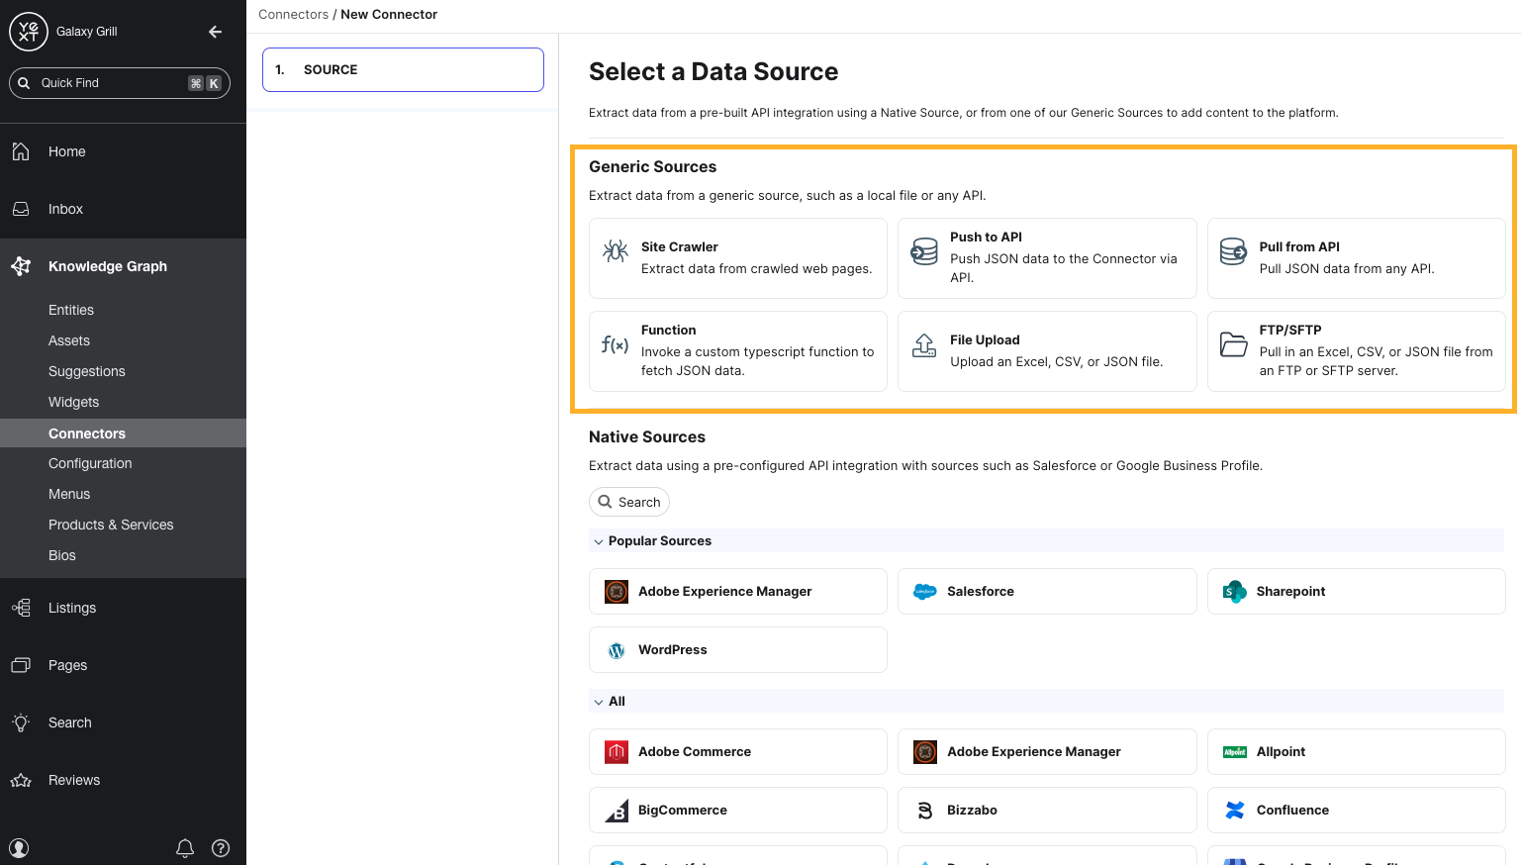
Task: Choose Push to API source card
Action: click(x=1047, y=258)
